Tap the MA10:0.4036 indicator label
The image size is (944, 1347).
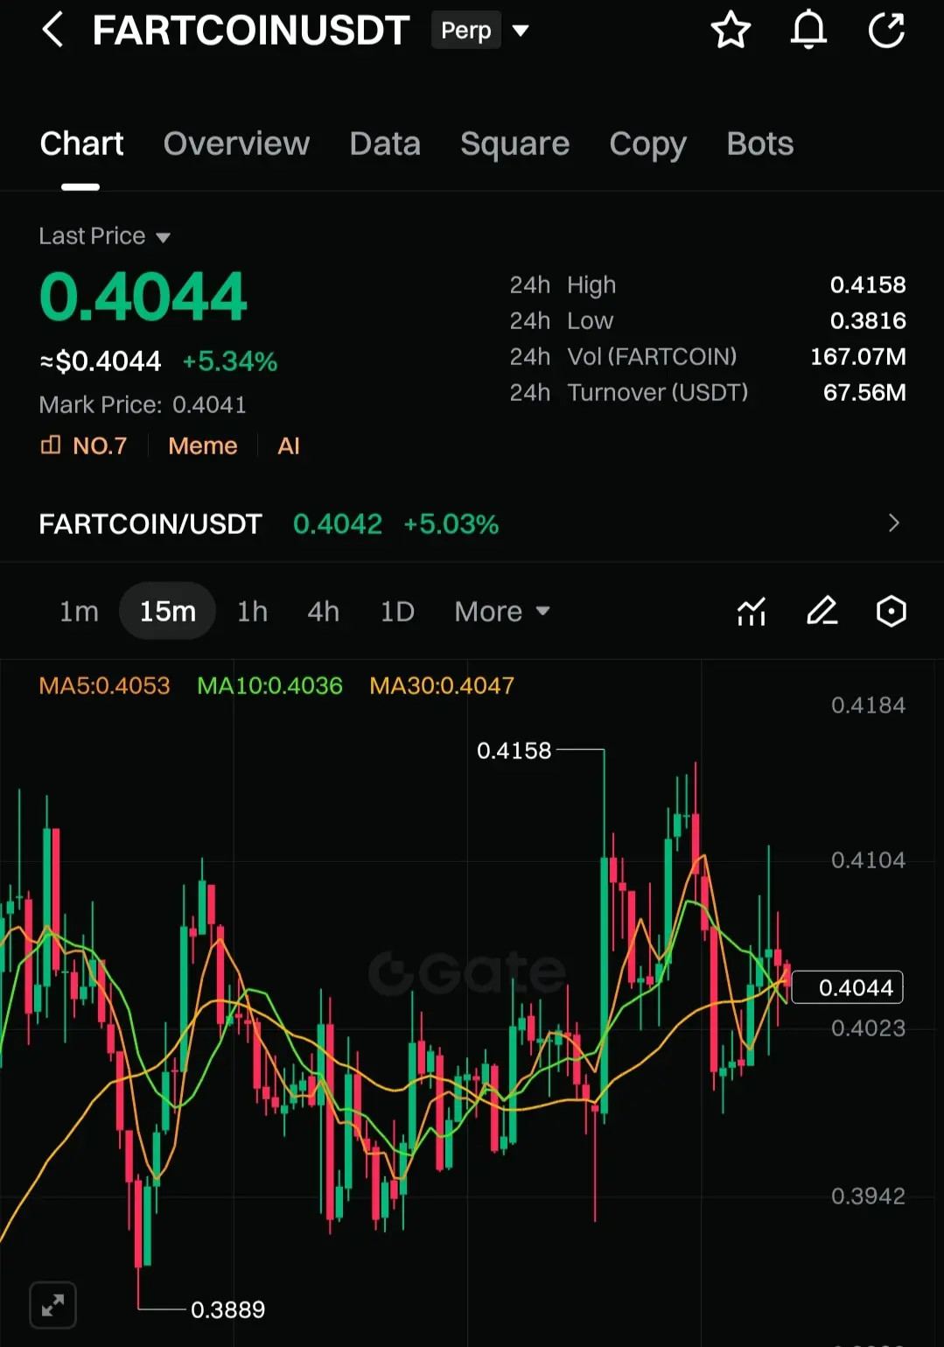click(269, 685)
